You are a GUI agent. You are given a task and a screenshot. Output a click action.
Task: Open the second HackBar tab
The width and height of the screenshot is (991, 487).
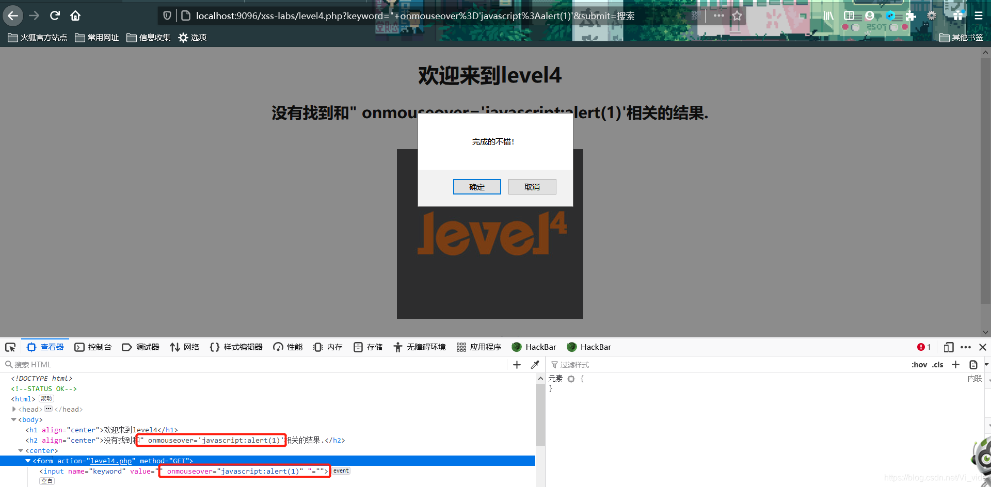pos(589,347)
